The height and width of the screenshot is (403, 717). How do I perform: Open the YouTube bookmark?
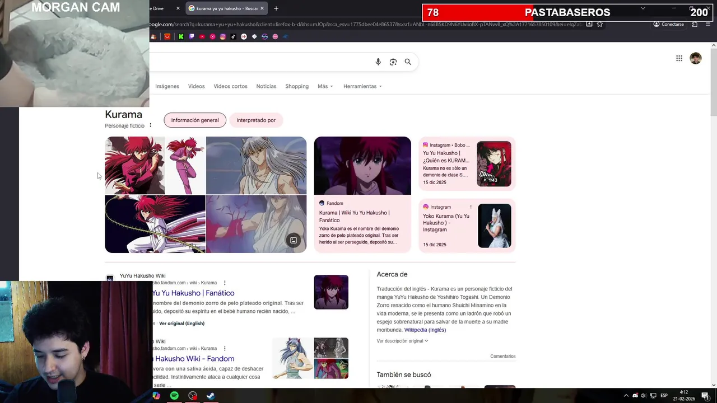(x=202, y=37)
